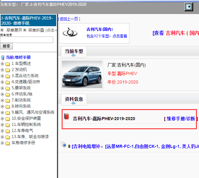Click the folder icon of 5.悬架系统
This screenshot has width=199, height=178.
[8, 88]
